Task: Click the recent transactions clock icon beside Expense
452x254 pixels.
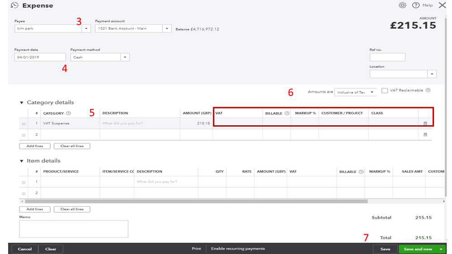Action: coord(14,5)
